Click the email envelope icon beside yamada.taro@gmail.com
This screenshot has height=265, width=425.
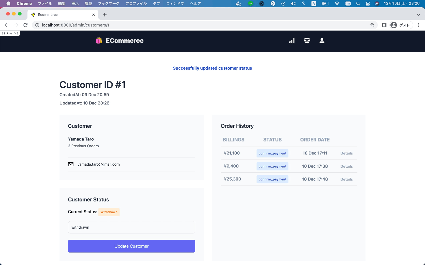(x=70, y=164)
